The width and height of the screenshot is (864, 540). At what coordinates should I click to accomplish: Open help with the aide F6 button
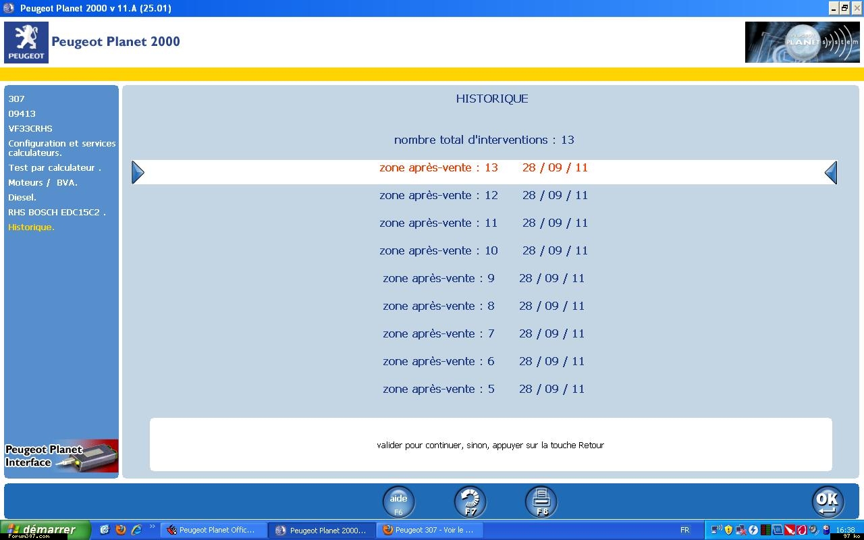click(398, 502)
